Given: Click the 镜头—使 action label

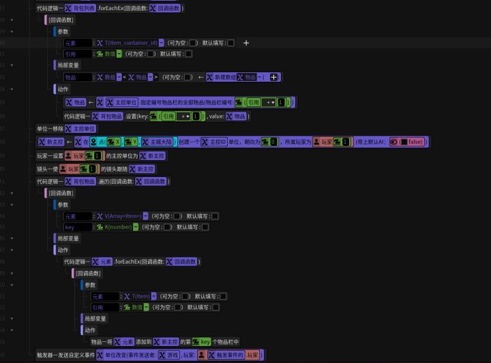Looking at the screenshot, I should click(48, 169).
